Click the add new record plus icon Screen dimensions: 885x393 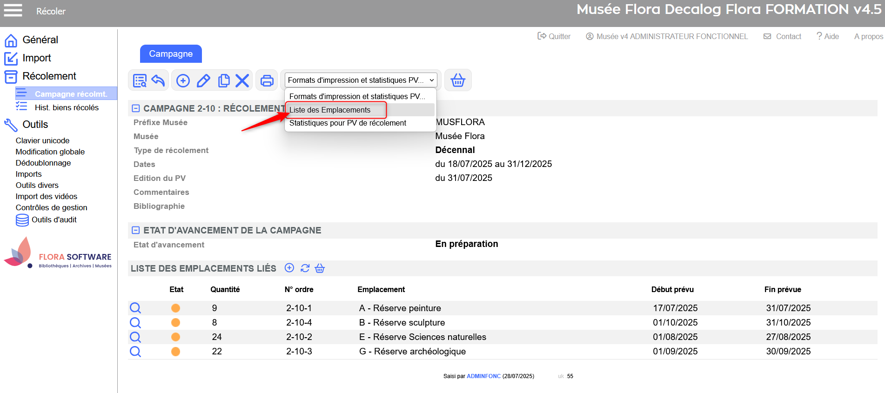click(183, 80)
